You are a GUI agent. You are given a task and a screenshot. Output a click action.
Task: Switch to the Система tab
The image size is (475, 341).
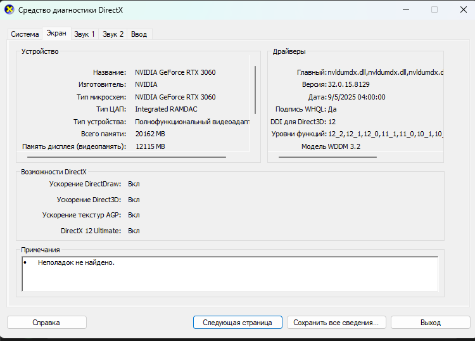[x=25, y=34]
